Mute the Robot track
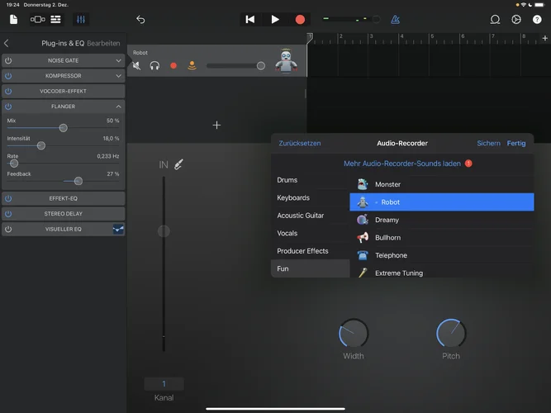Viewport: 551px width, 413px height. pyautogui.click(x=136, y=65)
